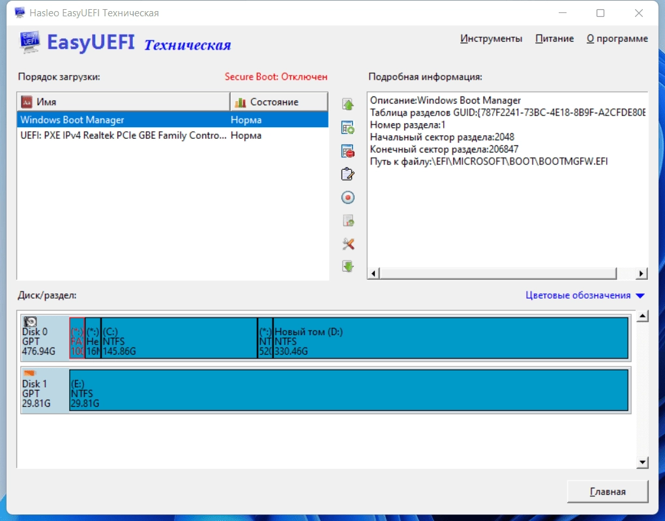The height and width of the screenshot is (521, 665).
Task: Open the tools wrench-screwdriver icon
Action: coord(347,244)
